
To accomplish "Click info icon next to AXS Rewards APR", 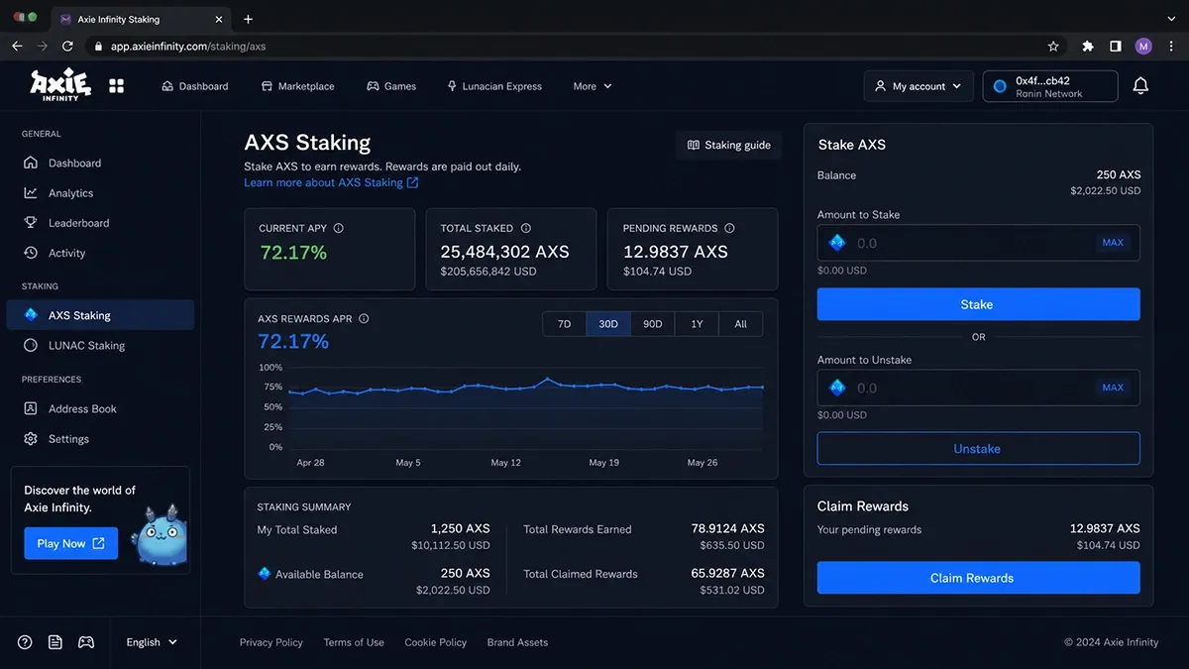I will click(364, 319).
